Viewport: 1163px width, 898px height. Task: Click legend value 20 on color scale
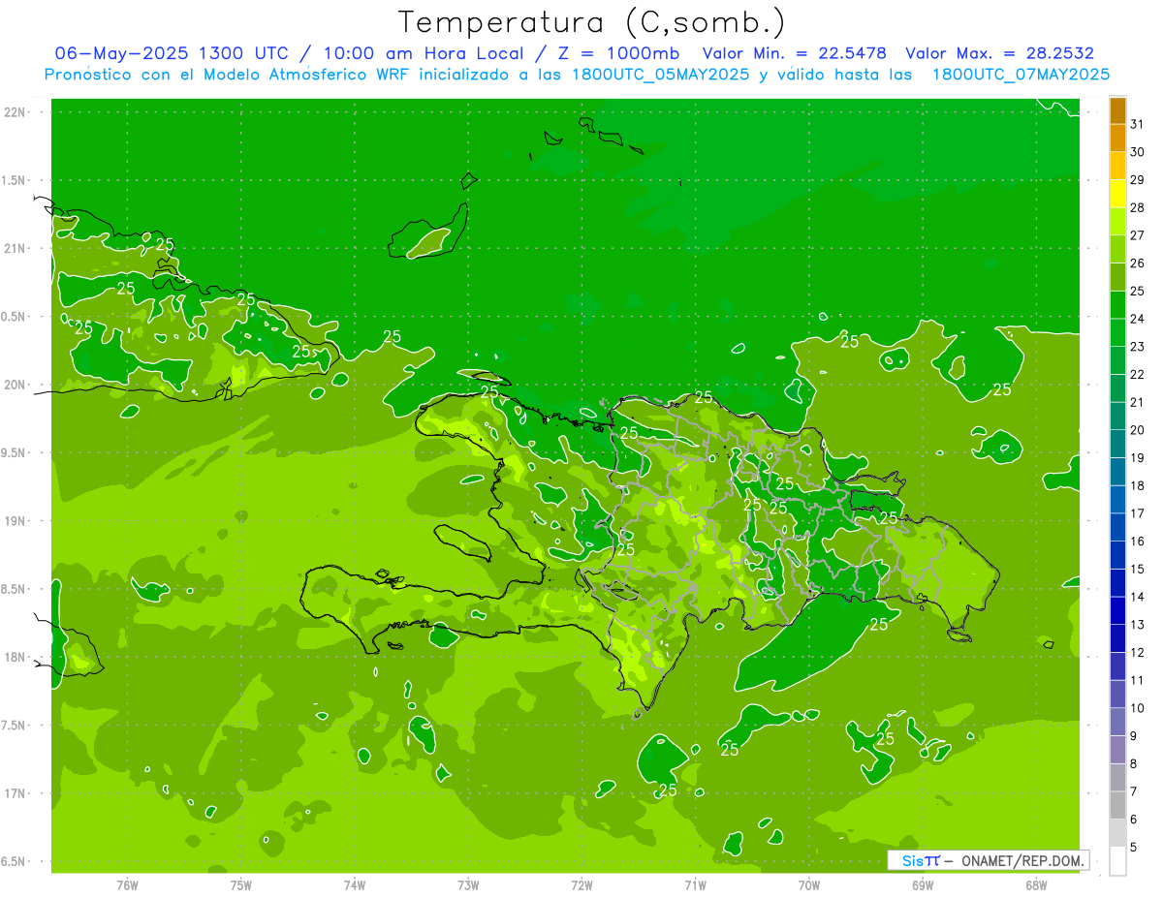point(1138,430)
